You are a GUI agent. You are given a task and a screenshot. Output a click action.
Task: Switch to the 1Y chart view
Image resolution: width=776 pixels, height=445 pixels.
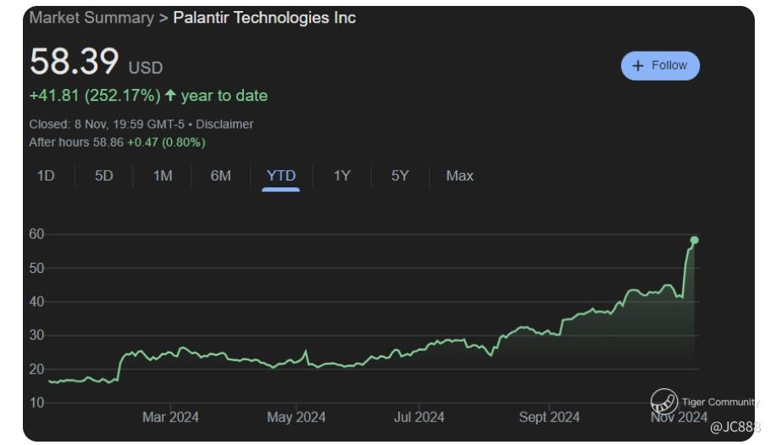(341, 176)
